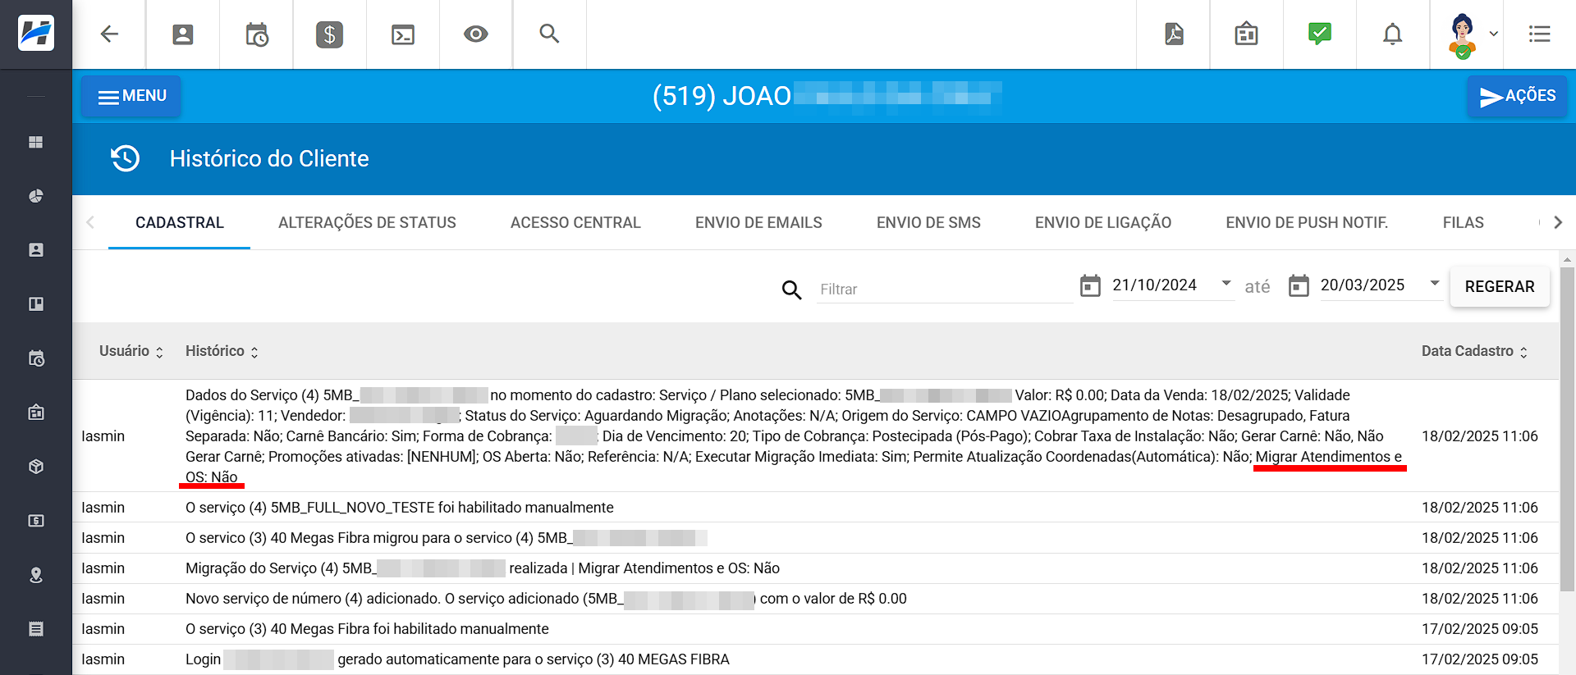1576x675 pixels.
Task: Switch to ACESSO CENTRAL tab
Action: [575, 222]
